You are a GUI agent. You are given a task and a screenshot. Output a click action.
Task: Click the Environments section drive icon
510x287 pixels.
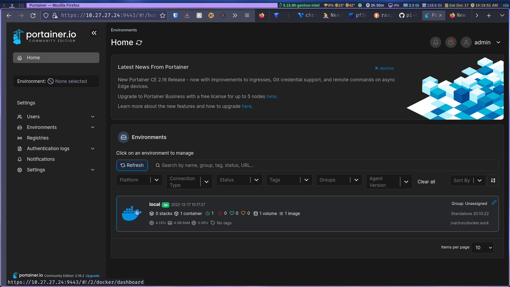[124, 137]
